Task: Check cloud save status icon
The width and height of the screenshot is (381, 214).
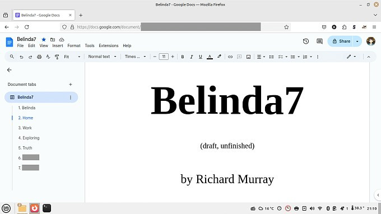Action: click(62, 39)
